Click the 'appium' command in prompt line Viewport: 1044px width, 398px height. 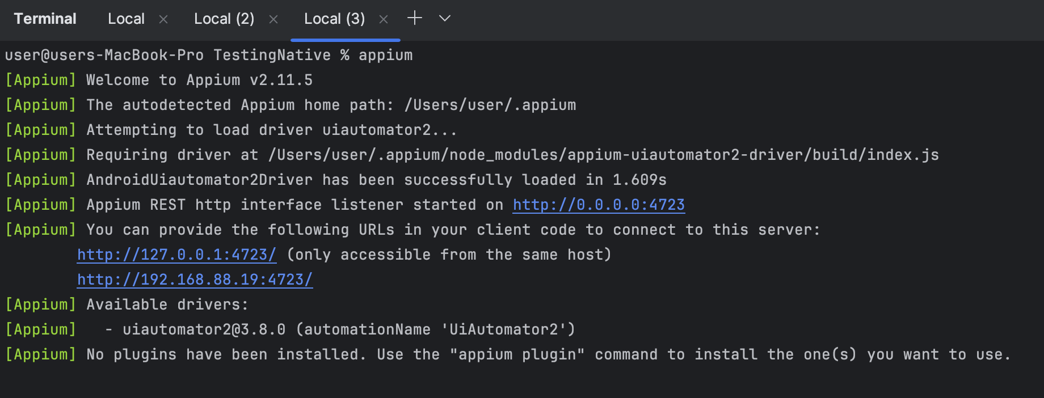point(386,55)
